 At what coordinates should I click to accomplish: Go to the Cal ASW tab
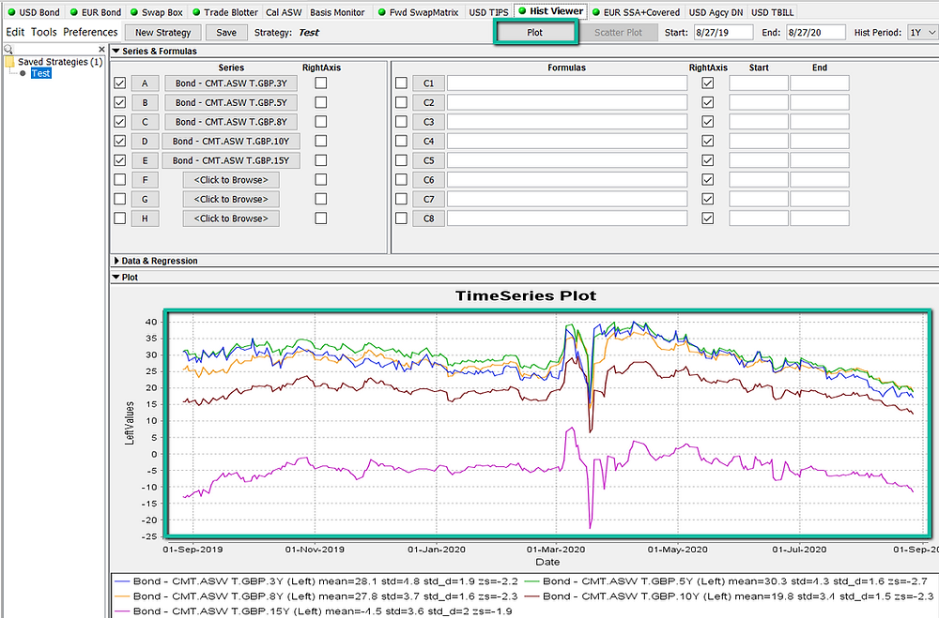tap(284, 12)
